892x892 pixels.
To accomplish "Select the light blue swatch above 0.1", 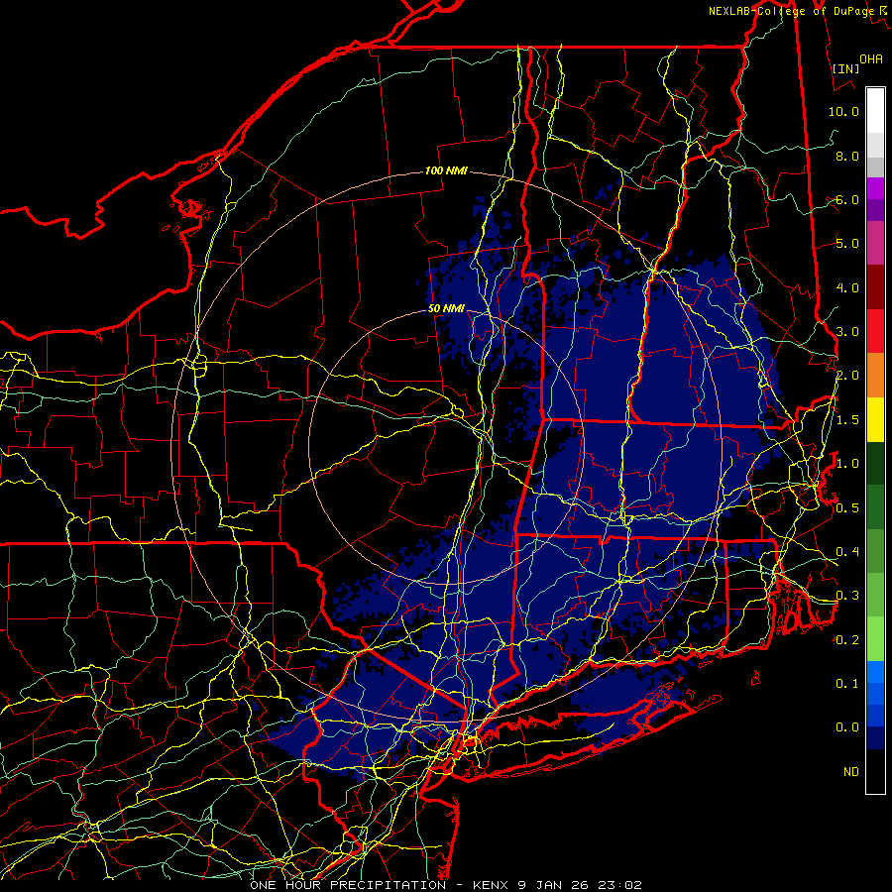I will click(x=875, y=672).
